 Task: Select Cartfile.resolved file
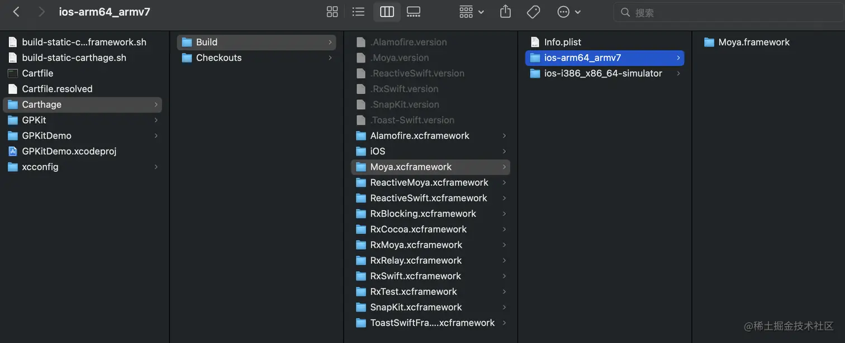[82, 89]
